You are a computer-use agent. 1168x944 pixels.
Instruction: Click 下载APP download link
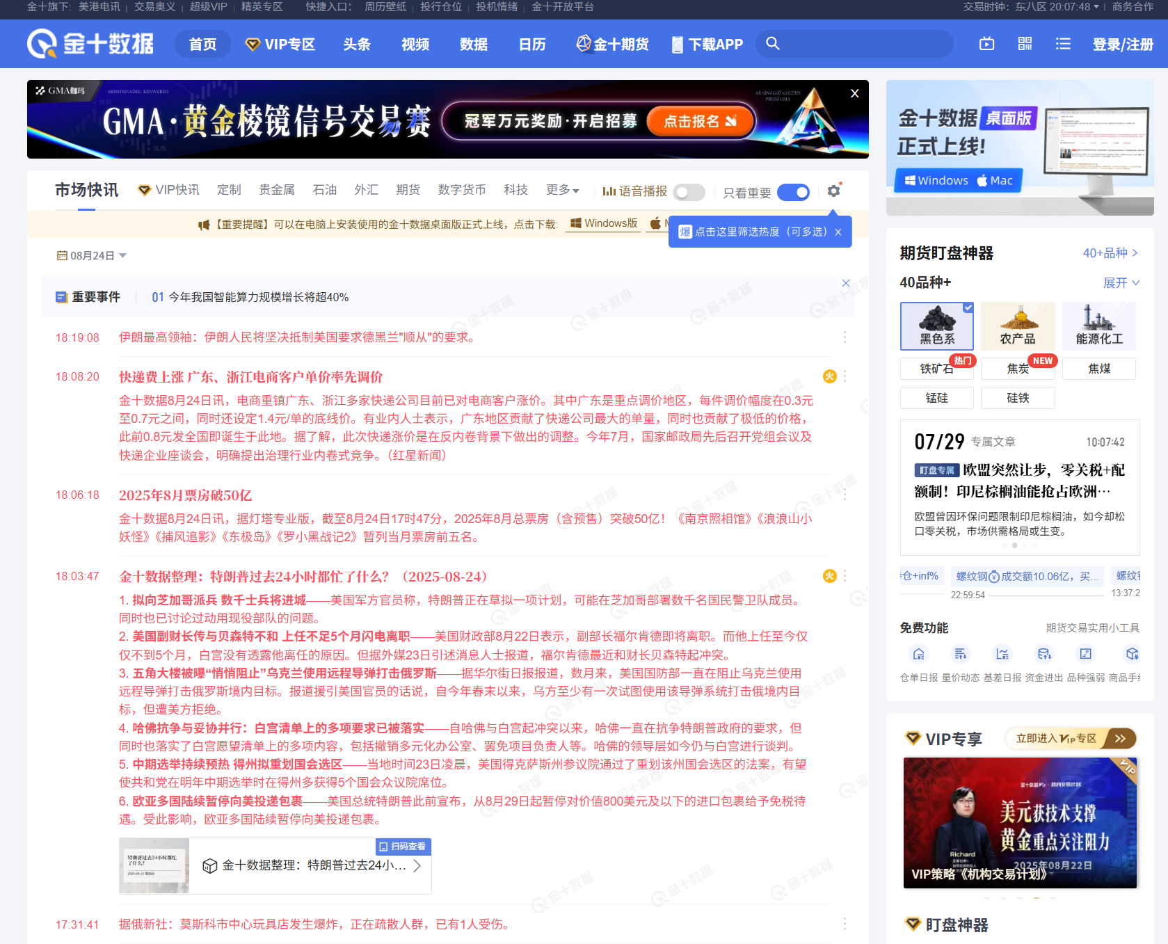pyautogui.click(x=707, y=44)
